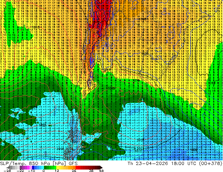Screen dimensions: 223x172
Task: Click the left arrow end of the color scale
Action: (x=8, y=167)
